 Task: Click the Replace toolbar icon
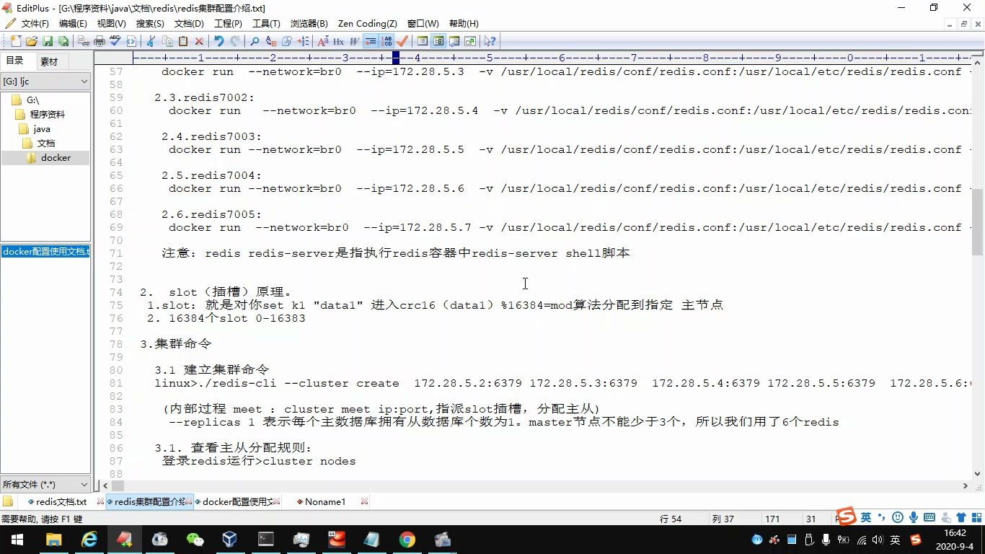click(271, 41)
